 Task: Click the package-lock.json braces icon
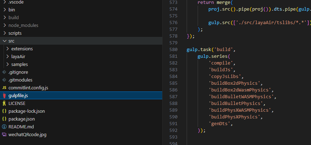click(4, 111)
